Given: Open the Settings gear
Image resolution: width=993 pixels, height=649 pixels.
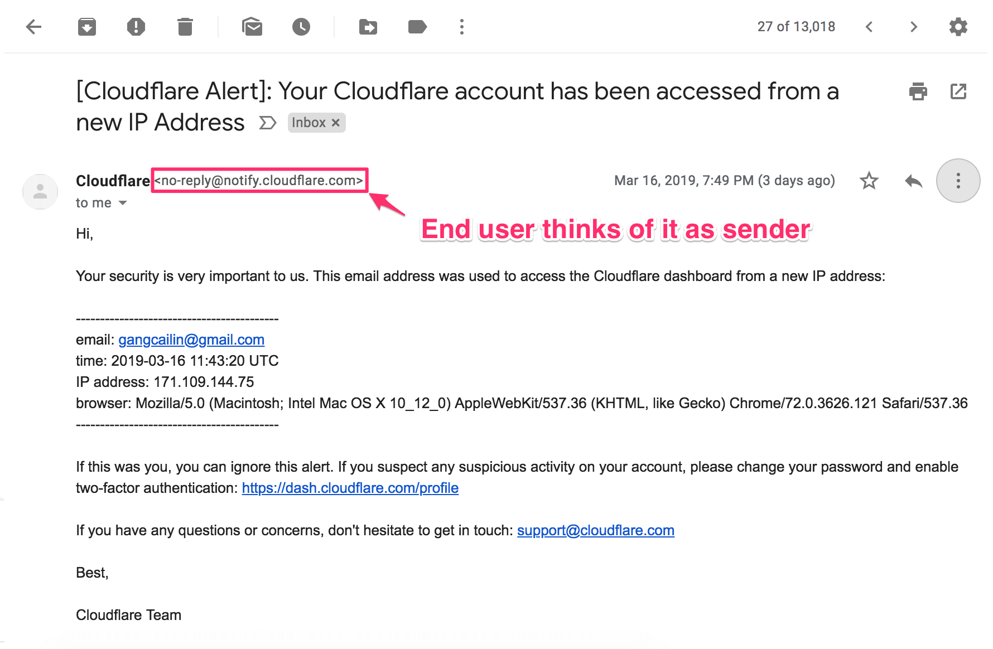Looking at the screenshot, I should tap(958, 27).
